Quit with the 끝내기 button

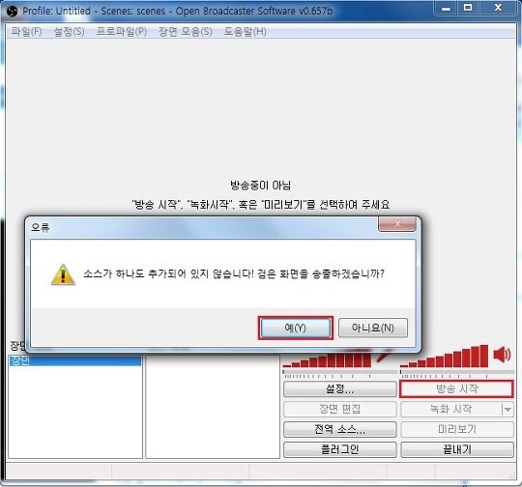(457, 449)
